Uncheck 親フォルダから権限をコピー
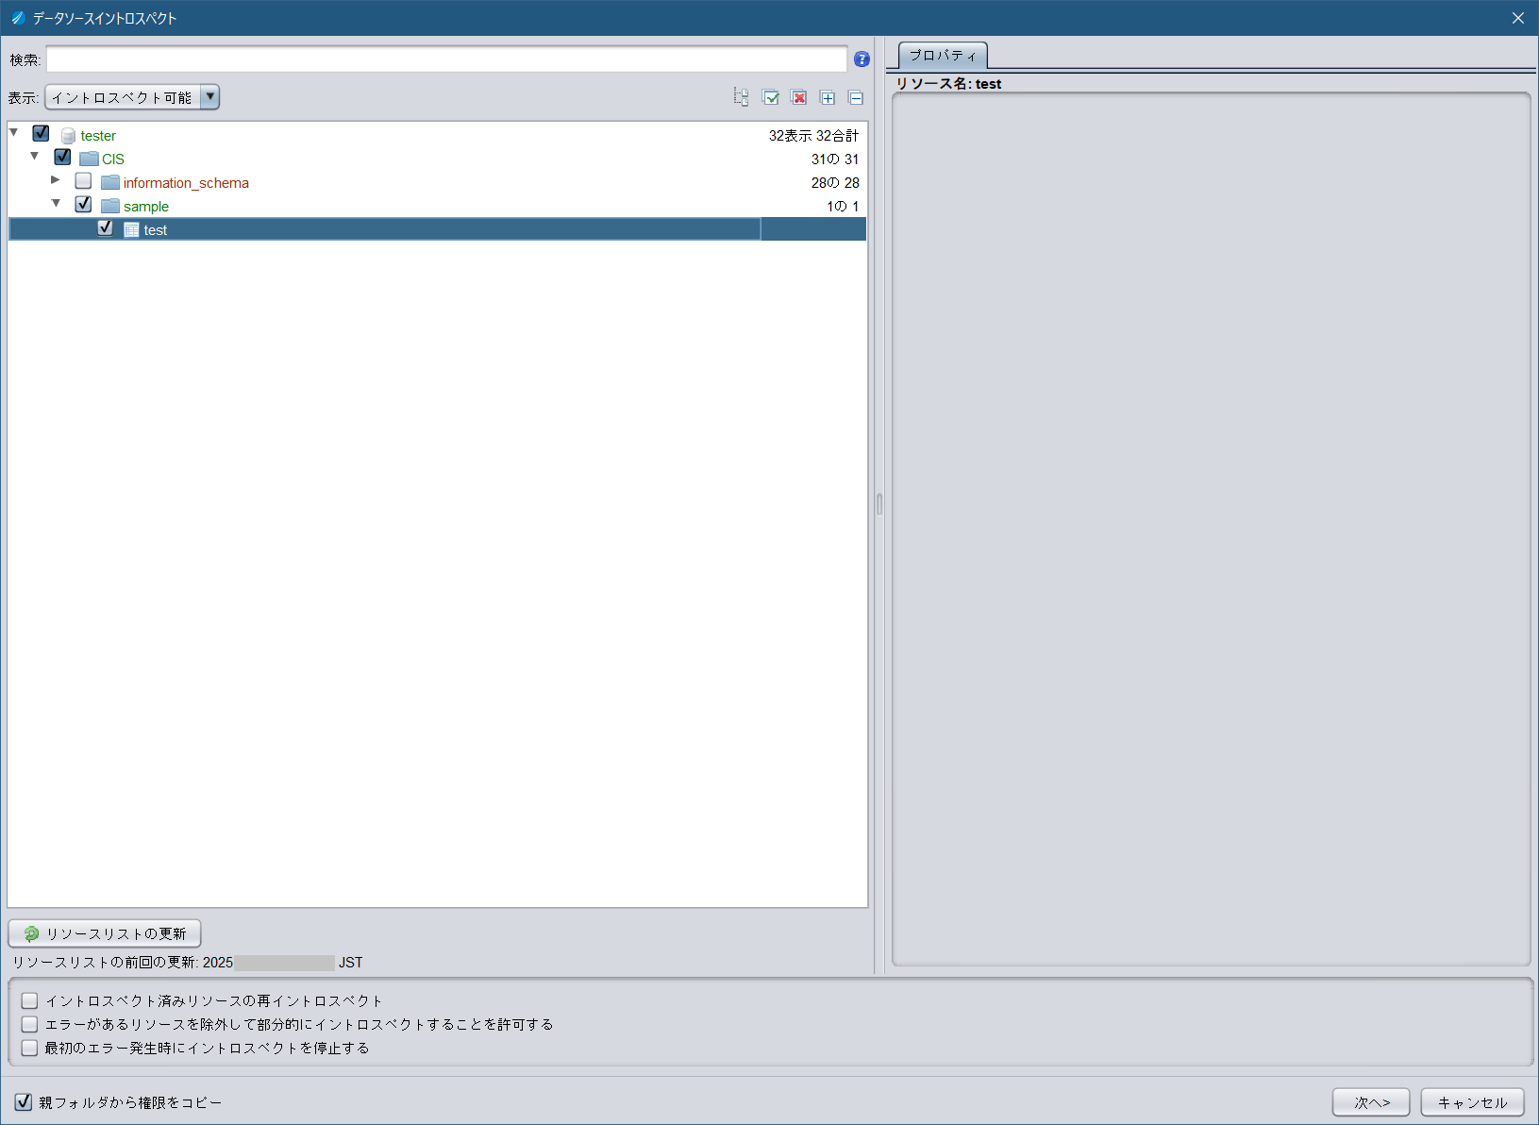Image resolution: width=1539 pixels, height=1125 pixels. pos(24,1102)
